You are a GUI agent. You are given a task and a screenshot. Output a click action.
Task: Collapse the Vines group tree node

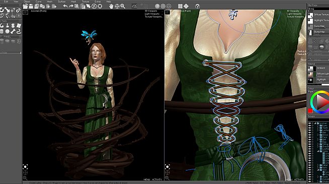click(x=318, y=151)
